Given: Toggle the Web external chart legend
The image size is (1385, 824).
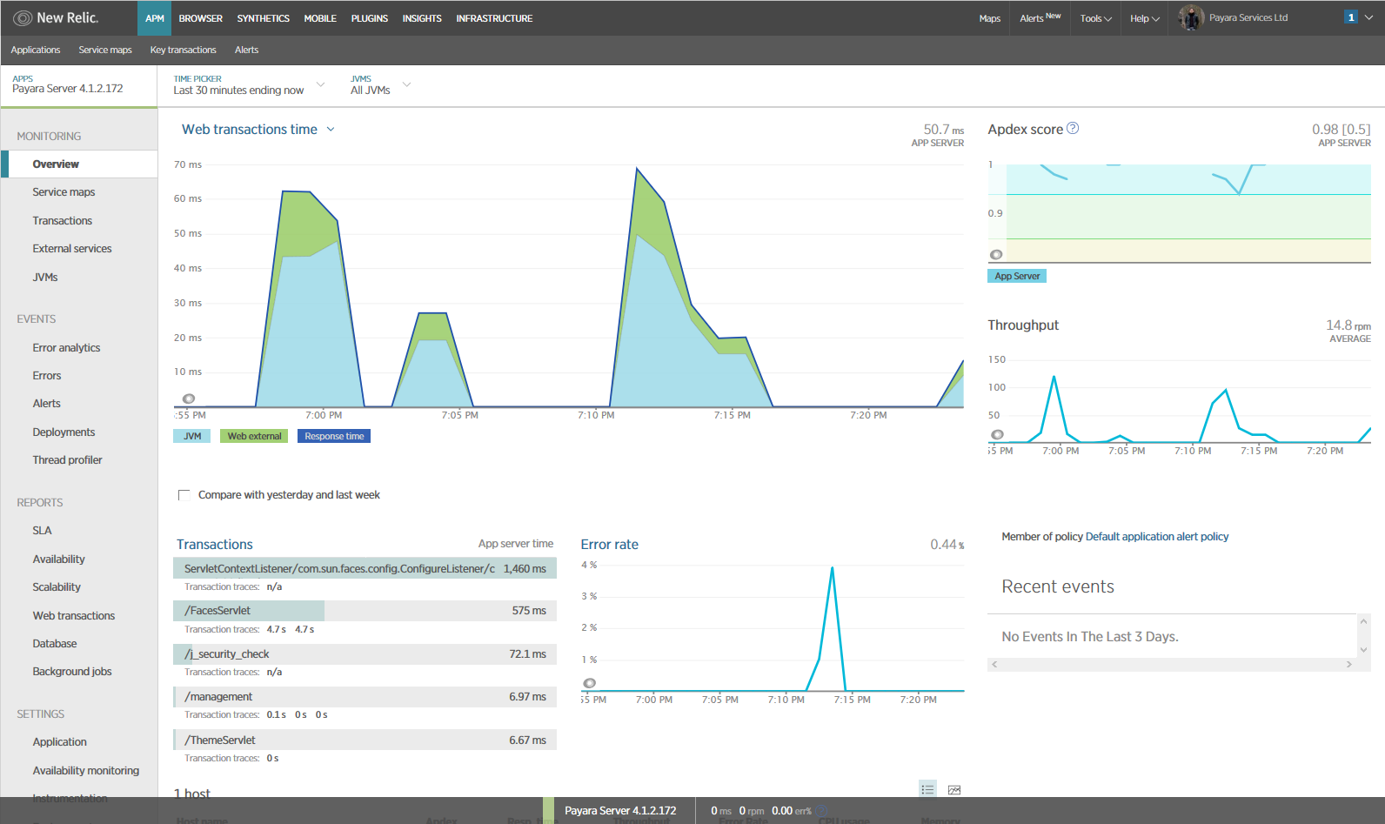Looking at the screenshot, I should (x=254, y=436).
